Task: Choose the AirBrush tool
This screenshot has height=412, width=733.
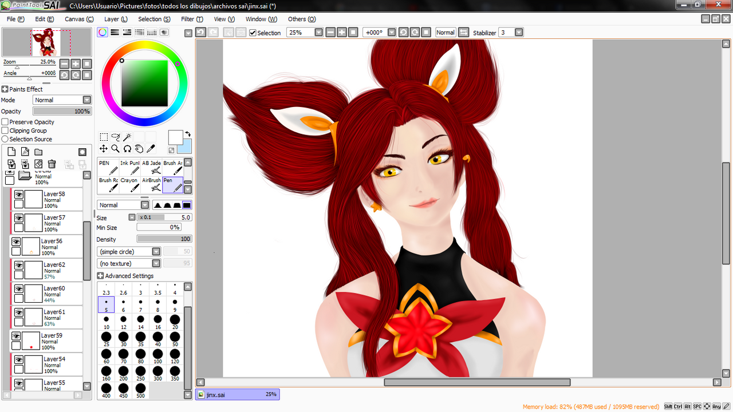Action: point(151,185)
